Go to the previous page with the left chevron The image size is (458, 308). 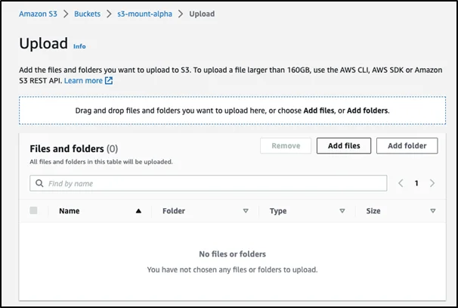pos(401,183)
